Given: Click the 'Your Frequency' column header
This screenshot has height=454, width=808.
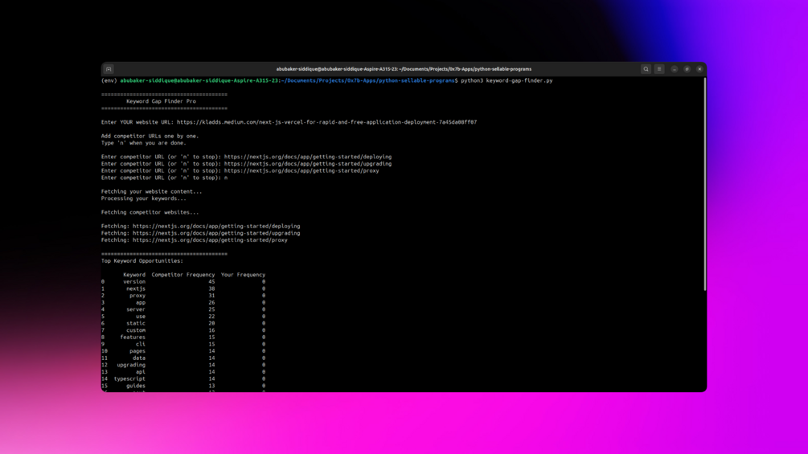Looking at the screenshot, I should 244,275.
